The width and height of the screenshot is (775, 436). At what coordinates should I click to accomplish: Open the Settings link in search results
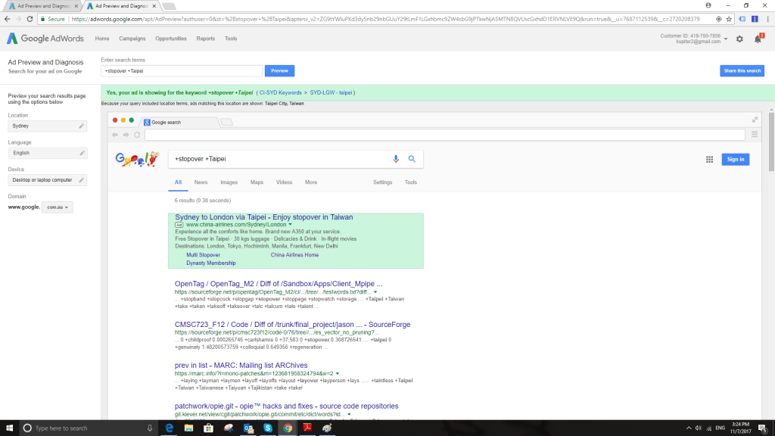(382, 182)
